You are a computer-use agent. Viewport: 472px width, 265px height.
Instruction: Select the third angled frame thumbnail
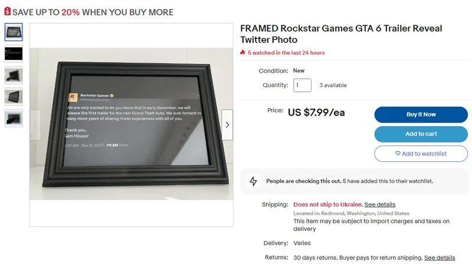click(14, 75)
